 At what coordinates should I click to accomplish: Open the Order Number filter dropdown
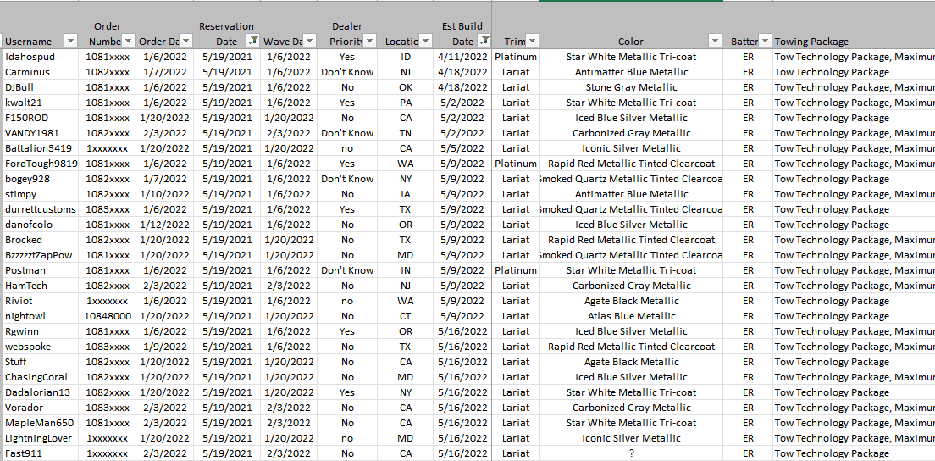coord(128,42)
